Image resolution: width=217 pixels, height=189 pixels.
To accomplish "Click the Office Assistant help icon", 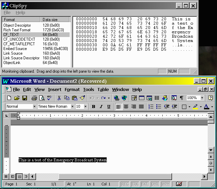I will pyautogui.click(x=210, y=98).
